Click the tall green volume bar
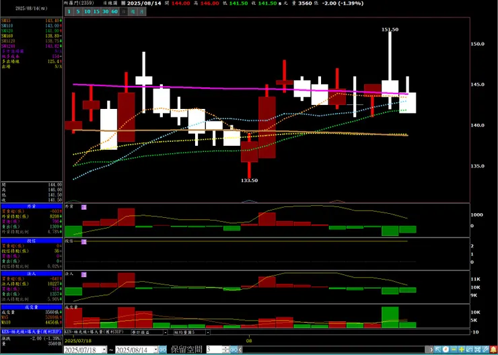The width and height of the screenshot is (498, 355). (x=390, y=317)
